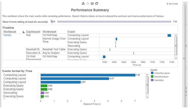The height and width of the screenshot is (109, 190).
Task: Click the Pause updates icon
Action: point(92,3)
